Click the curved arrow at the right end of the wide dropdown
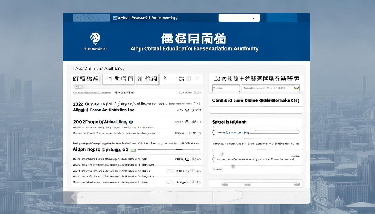This screenshot has height=214, width=375. coord(296,88)
